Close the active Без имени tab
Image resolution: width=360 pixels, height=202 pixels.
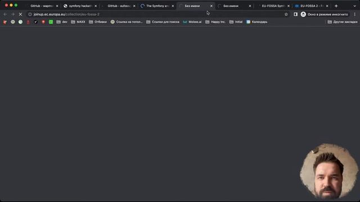(211, 6)
